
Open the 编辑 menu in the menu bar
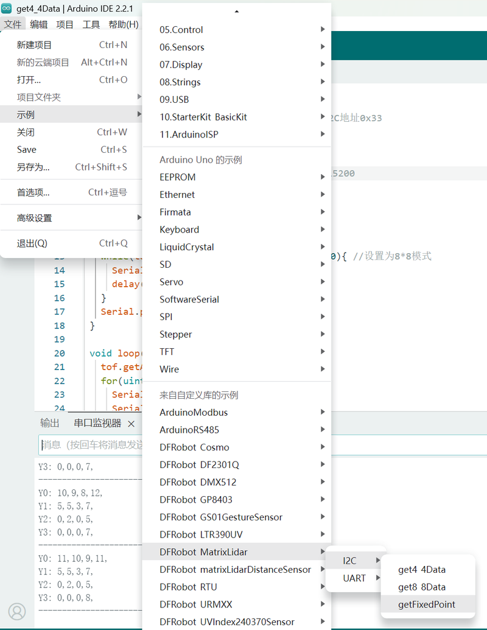tap(38, 24)
